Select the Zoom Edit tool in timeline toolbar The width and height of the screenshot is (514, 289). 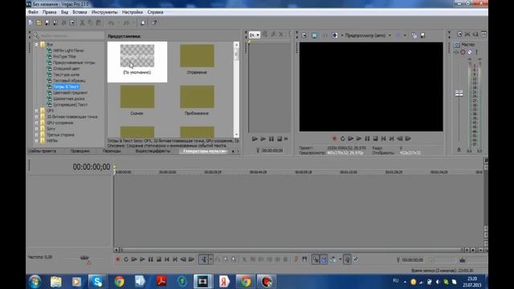tap(234, 259)
